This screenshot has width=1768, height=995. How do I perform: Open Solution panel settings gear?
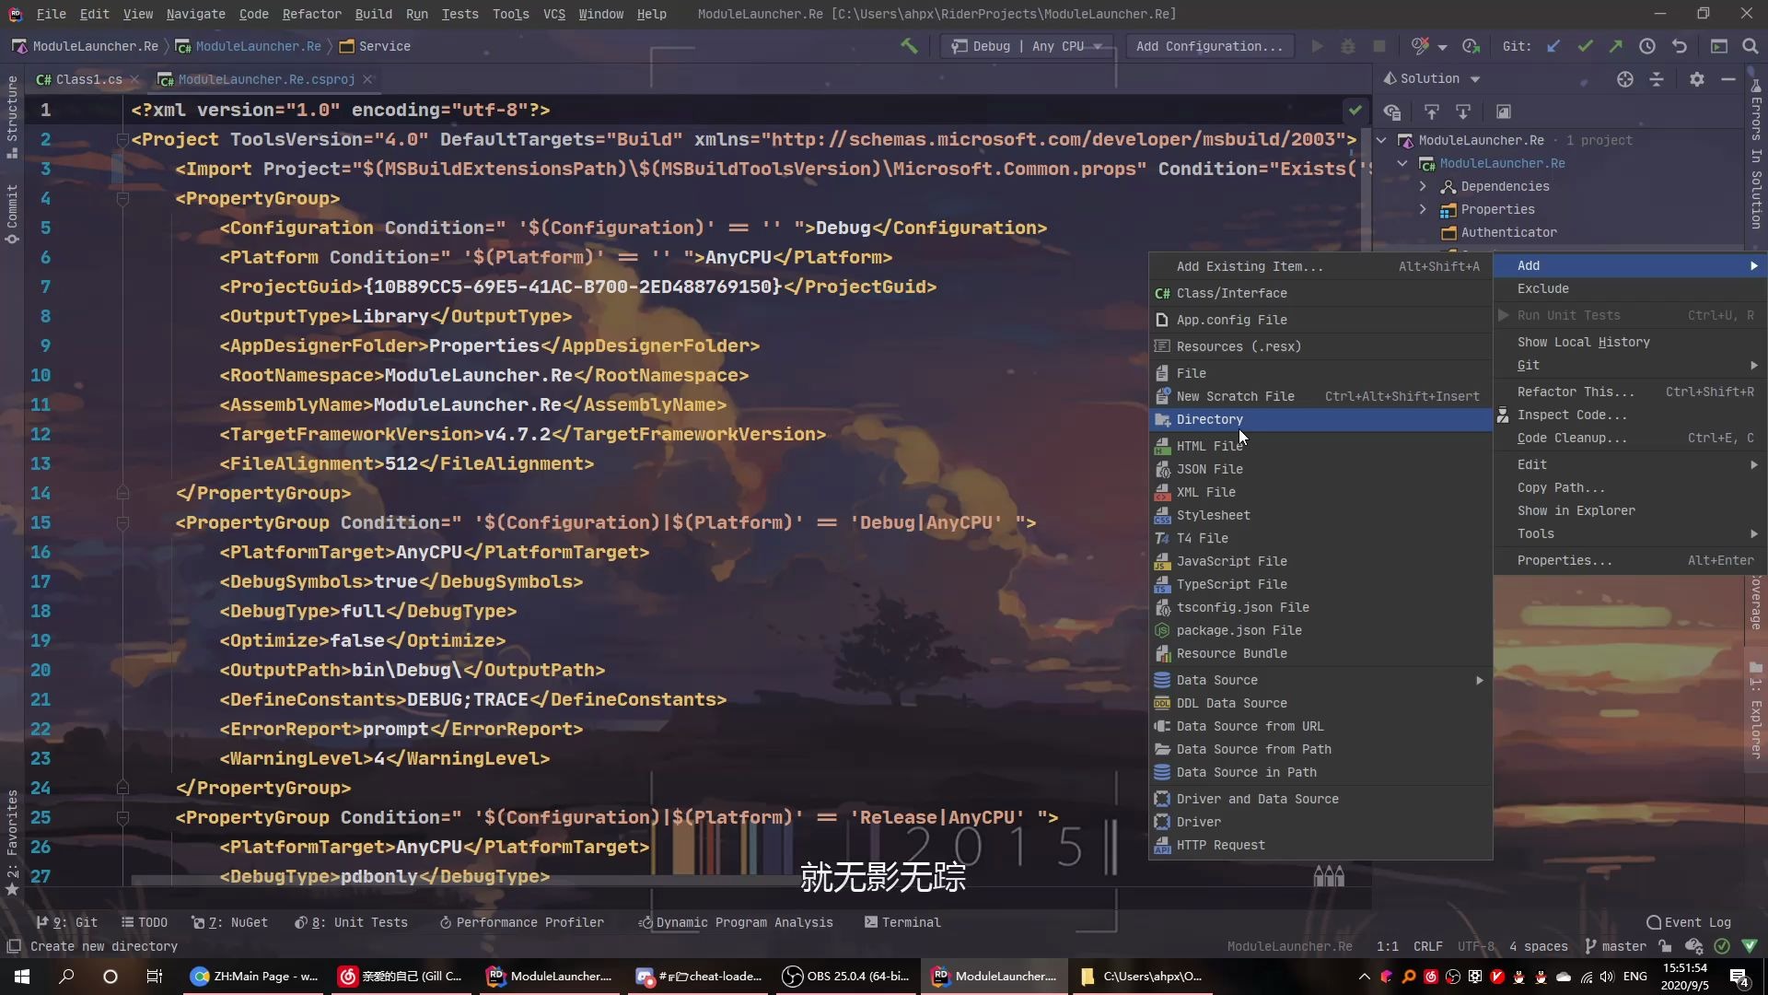[x=1697, y=79]
